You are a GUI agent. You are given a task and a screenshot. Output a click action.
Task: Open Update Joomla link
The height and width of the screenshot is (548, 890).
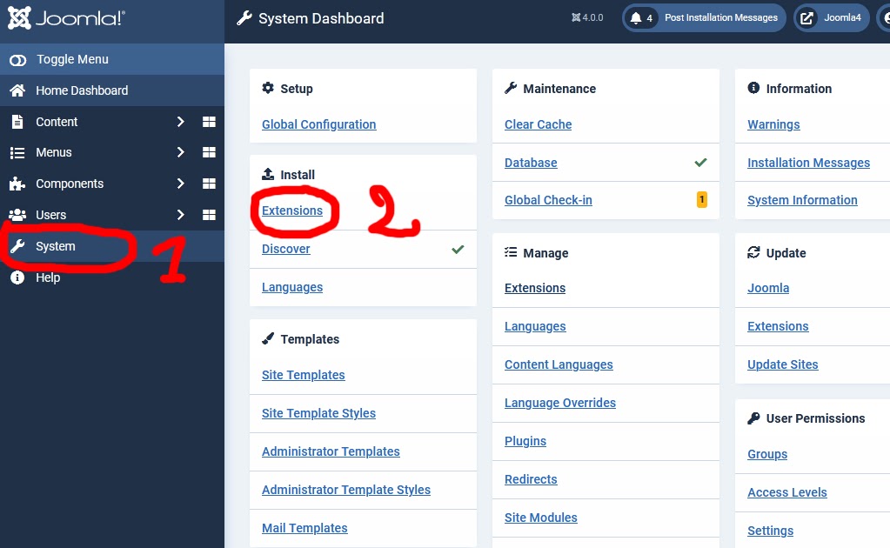point(768,288)
